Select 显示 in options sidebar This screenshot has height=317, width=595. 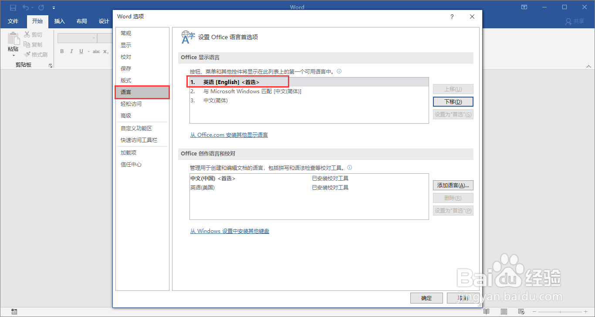pyautogui.click(x=142, y=45)
